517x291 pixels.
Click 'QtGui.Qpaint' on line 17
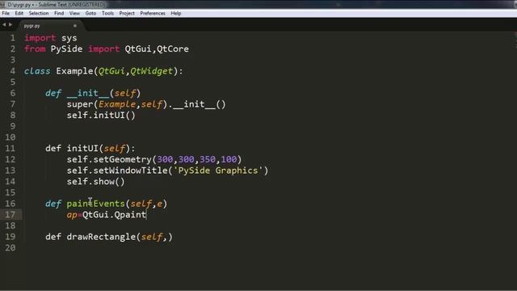point(114,215)
